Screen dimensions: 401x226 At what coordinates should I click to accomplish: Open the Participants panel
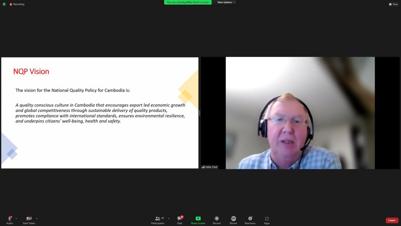158,218
